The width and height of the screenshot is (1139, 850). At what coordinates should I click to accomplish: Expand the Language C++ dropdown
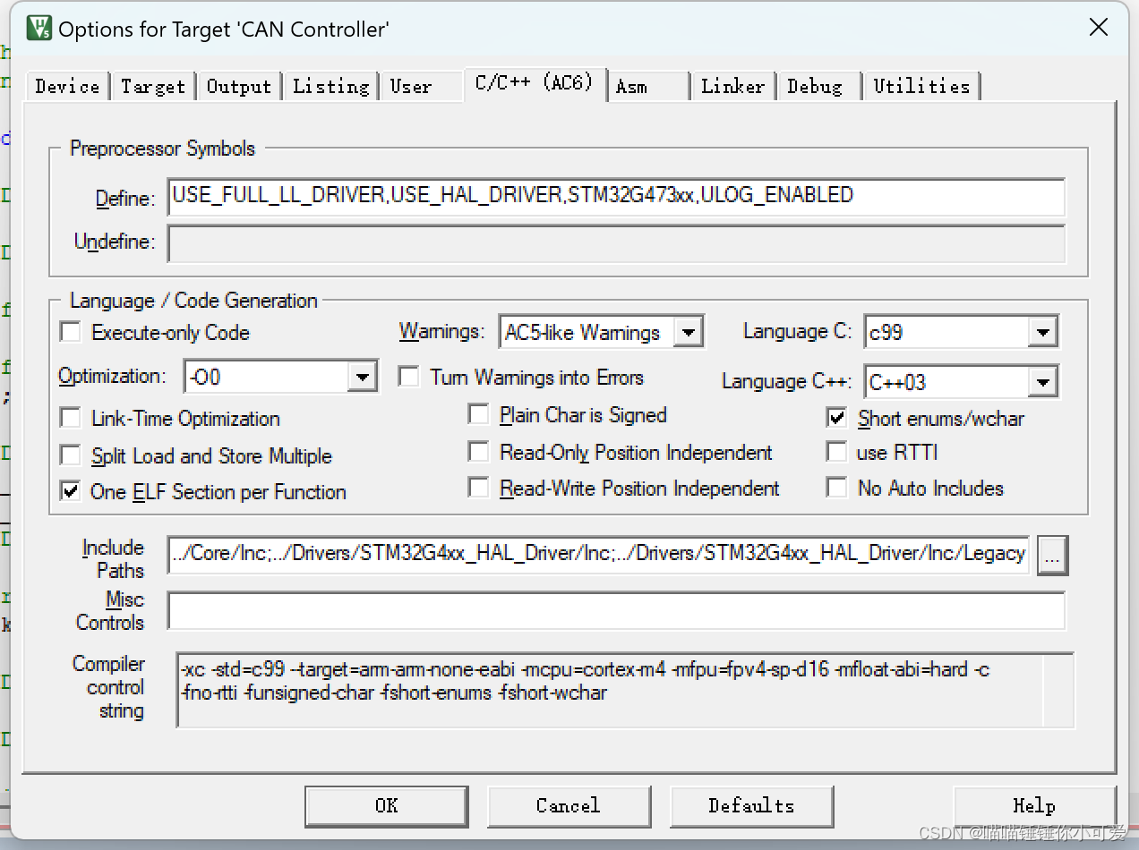1041,382
